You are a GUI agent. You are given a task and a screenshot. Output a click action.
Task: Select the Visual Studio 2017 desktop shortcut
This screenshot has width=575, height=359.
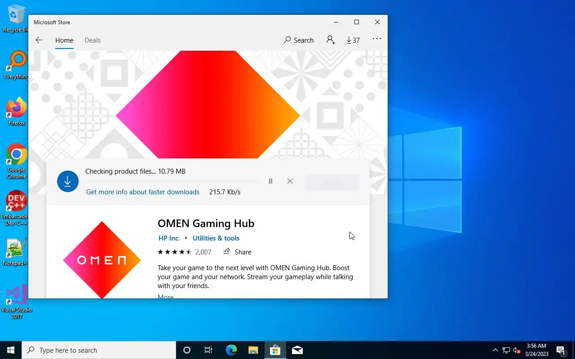pos(17,302)
